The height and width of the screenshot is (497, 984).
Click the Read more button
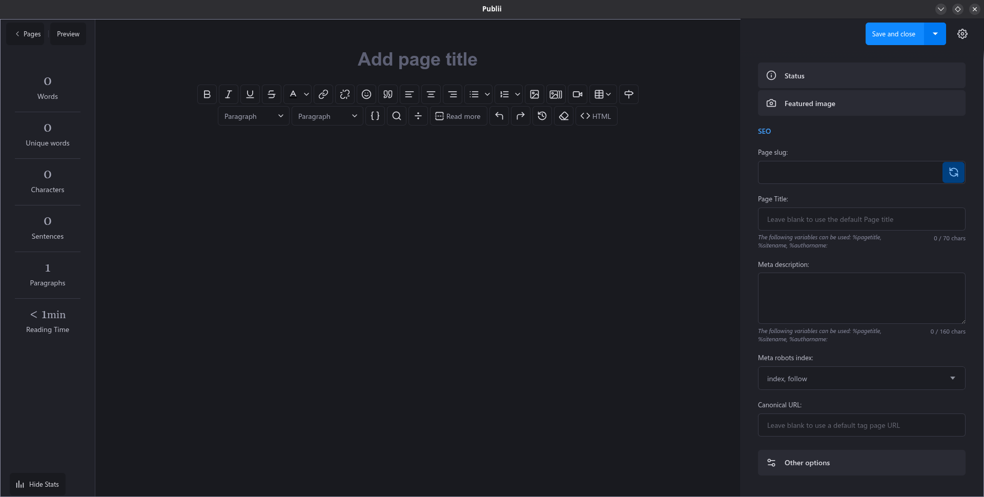pos(458,116)
